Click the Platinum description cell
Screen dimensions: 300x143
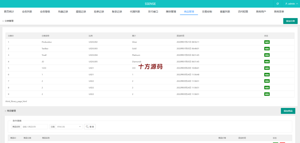point(136,55)
